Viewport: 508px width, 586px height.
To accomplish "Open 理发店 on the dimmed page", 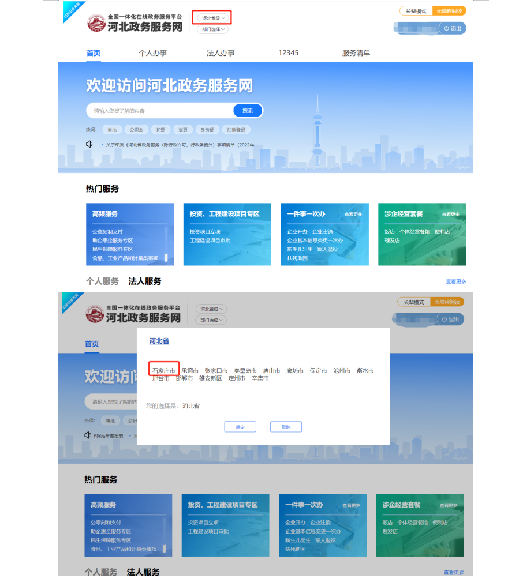I will tap(390, 531).
